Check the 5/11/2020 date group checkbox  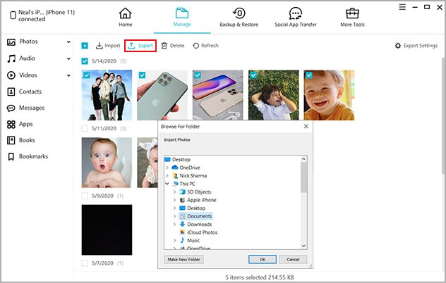click(x=85, y=129)
